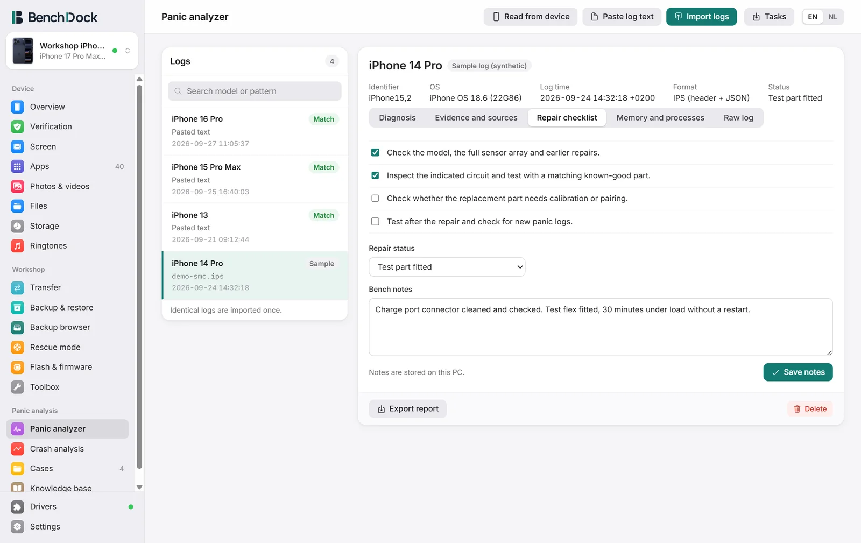Click the 'iPhone15,2' identifier value
Viewport: 861px width, 543px height.
tap(390, 98)
